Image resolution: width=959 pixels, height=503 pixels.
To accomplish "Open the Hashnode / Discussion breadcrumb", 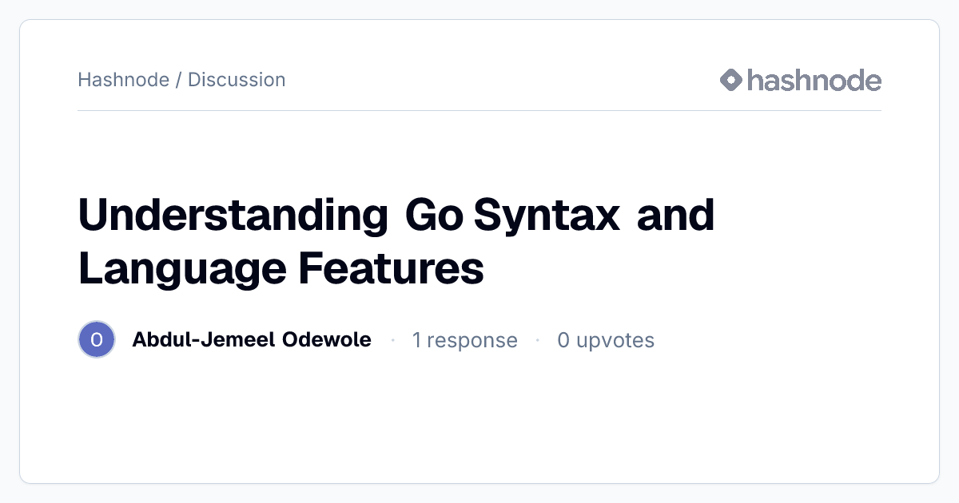I will pos(181,80).
